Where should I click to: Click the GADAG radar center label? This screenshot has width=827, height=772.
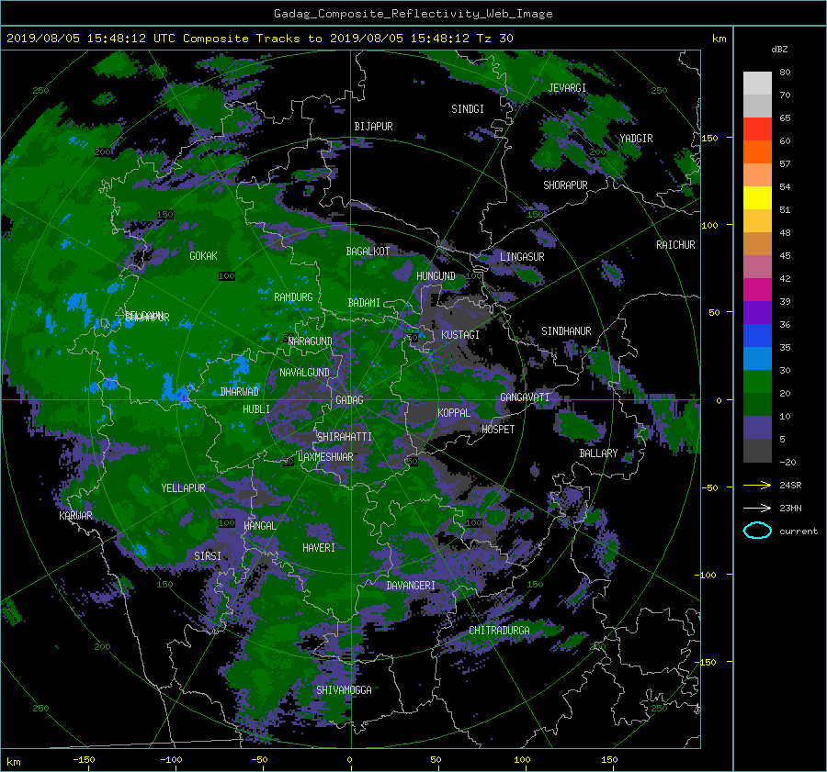pyautogui.click(x=349, y=400)
